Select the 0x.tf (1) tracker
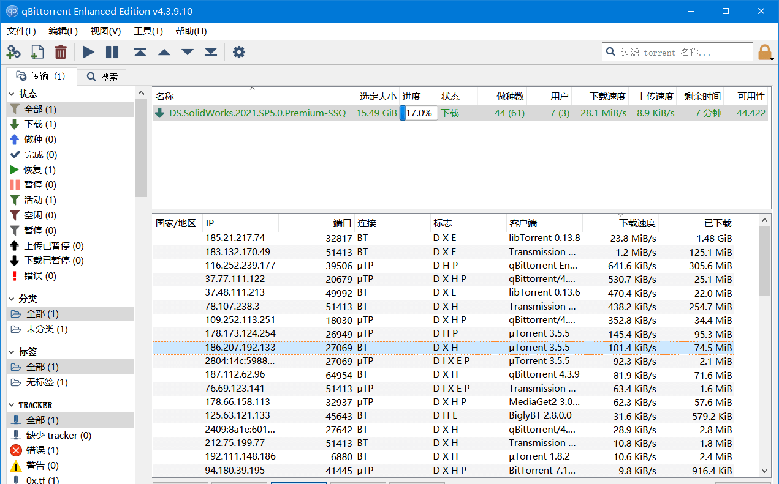This screenshot has width=779, height=484. 70,480
